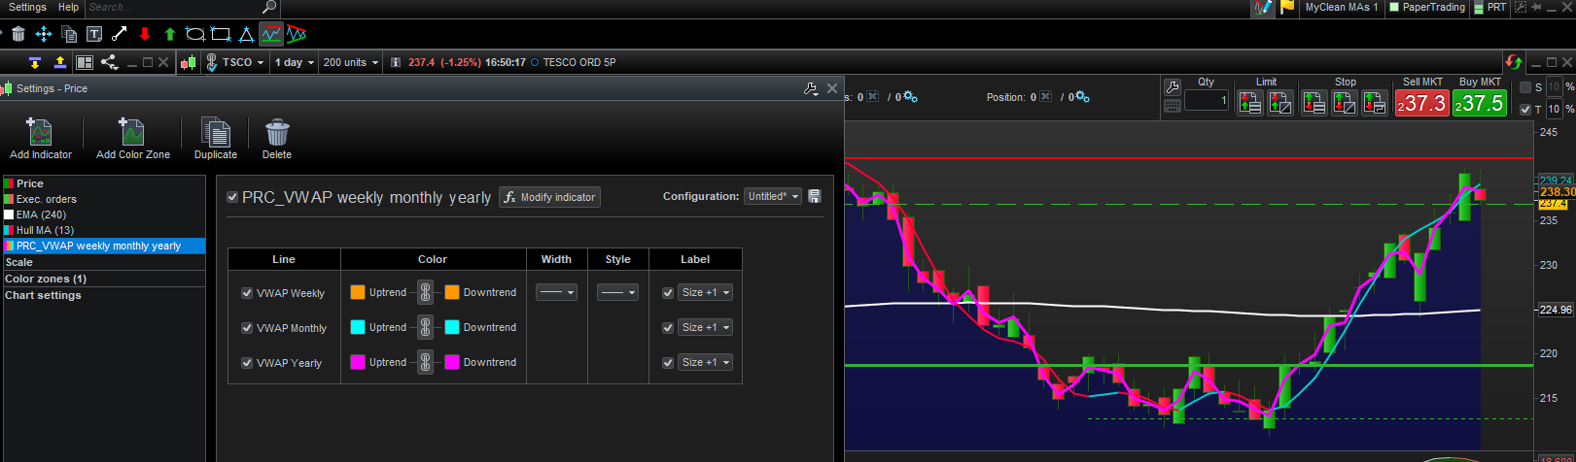
Task: Click the wrench icon in Settings title bar
Action: point(811,88)
